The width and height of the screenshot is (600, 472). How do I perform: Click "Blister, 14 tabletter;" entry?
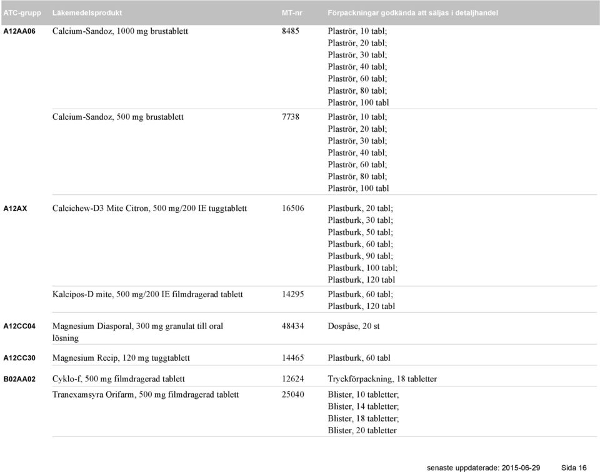tap(363, 406)
